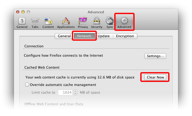Switch to the General sub-tab
Image resolution: width=192 pixels, height=116 pixels.
(64, 36)
